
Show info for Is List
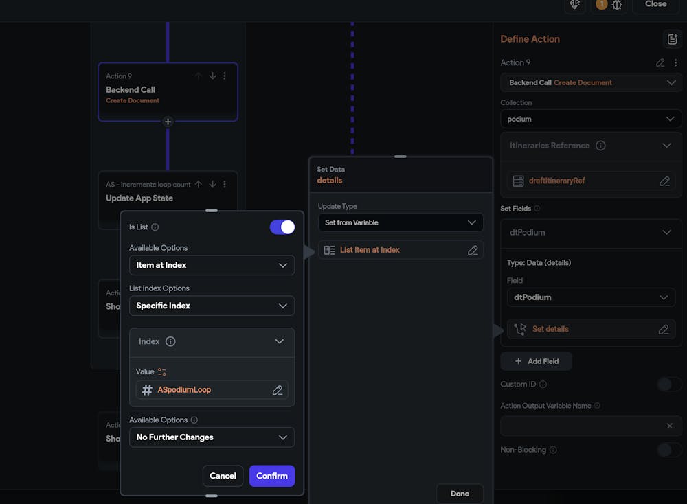point(155,227)
